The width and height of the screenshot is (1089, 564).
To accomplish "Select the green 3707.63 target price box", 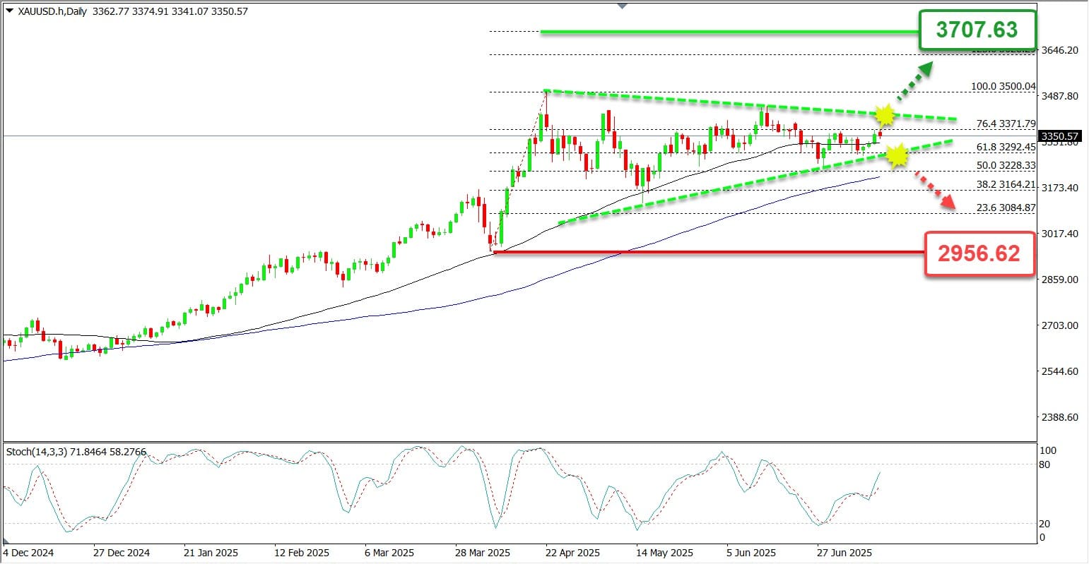I will (977, 30).
